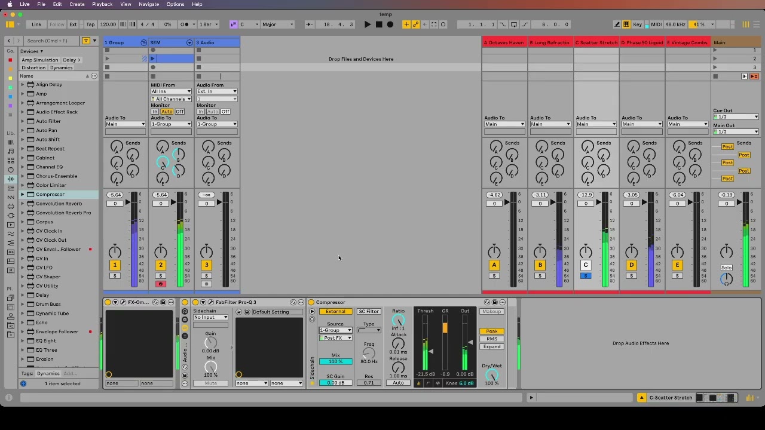765x430 pixels.
Task: Select the Amp Simulation tag
Action: (x=40, y=60)
